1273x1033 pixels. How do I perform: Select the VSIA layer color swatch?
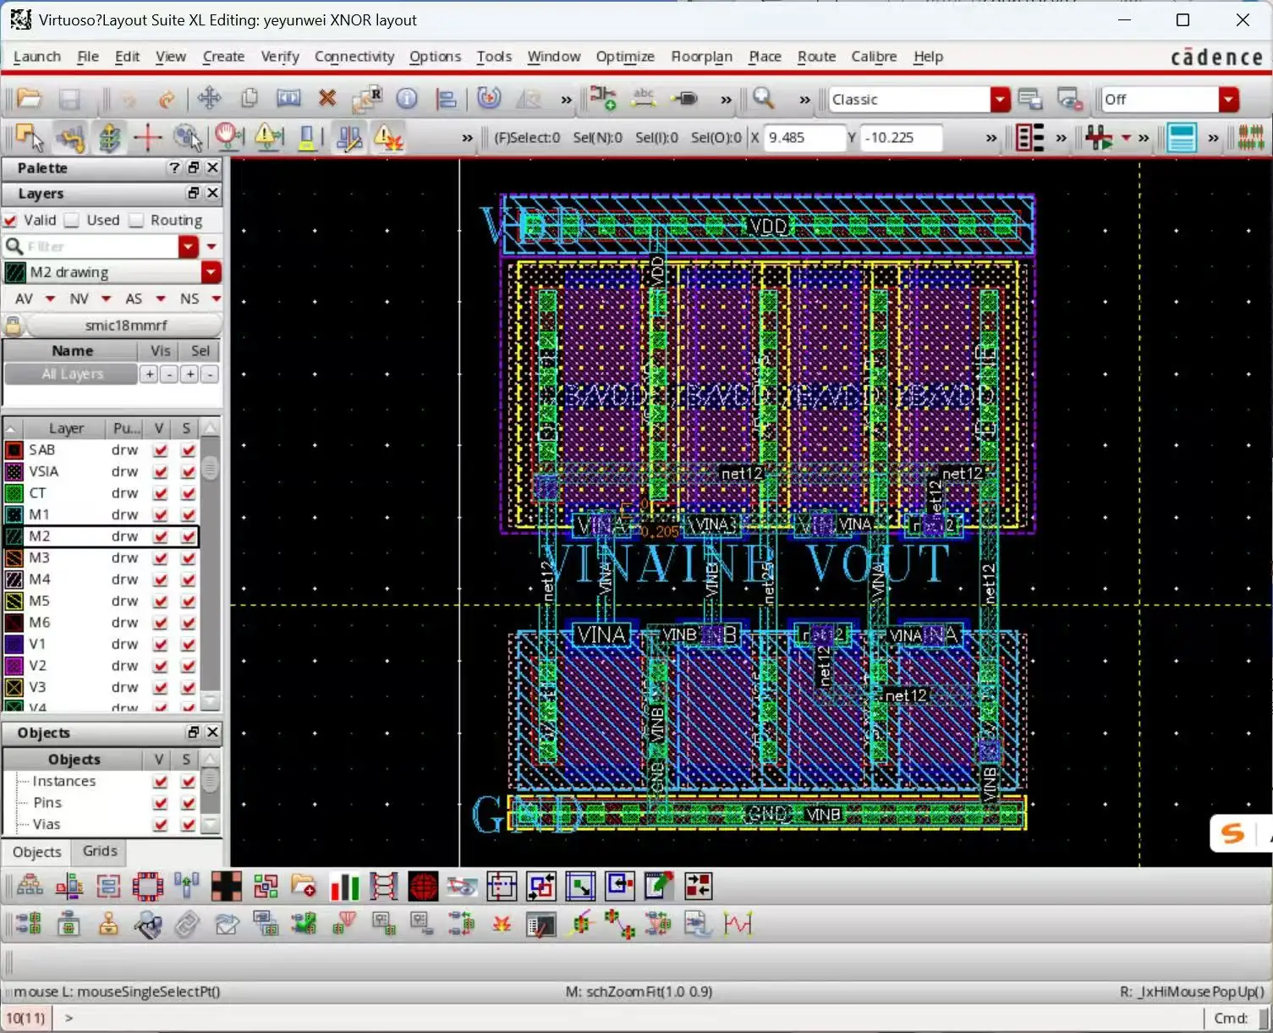click(14, 472)
